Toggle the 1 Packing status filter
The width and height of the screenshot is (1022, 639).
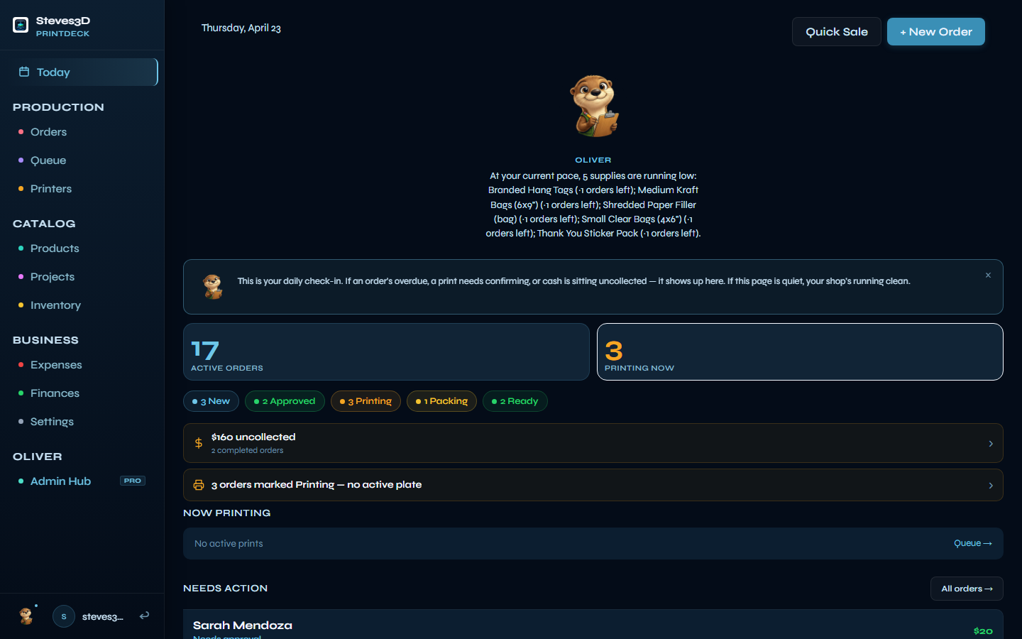(x=441, y=401)
